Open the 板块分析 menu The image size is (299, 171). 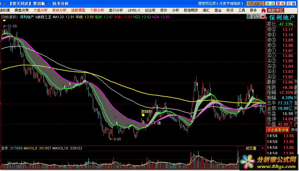59,10
